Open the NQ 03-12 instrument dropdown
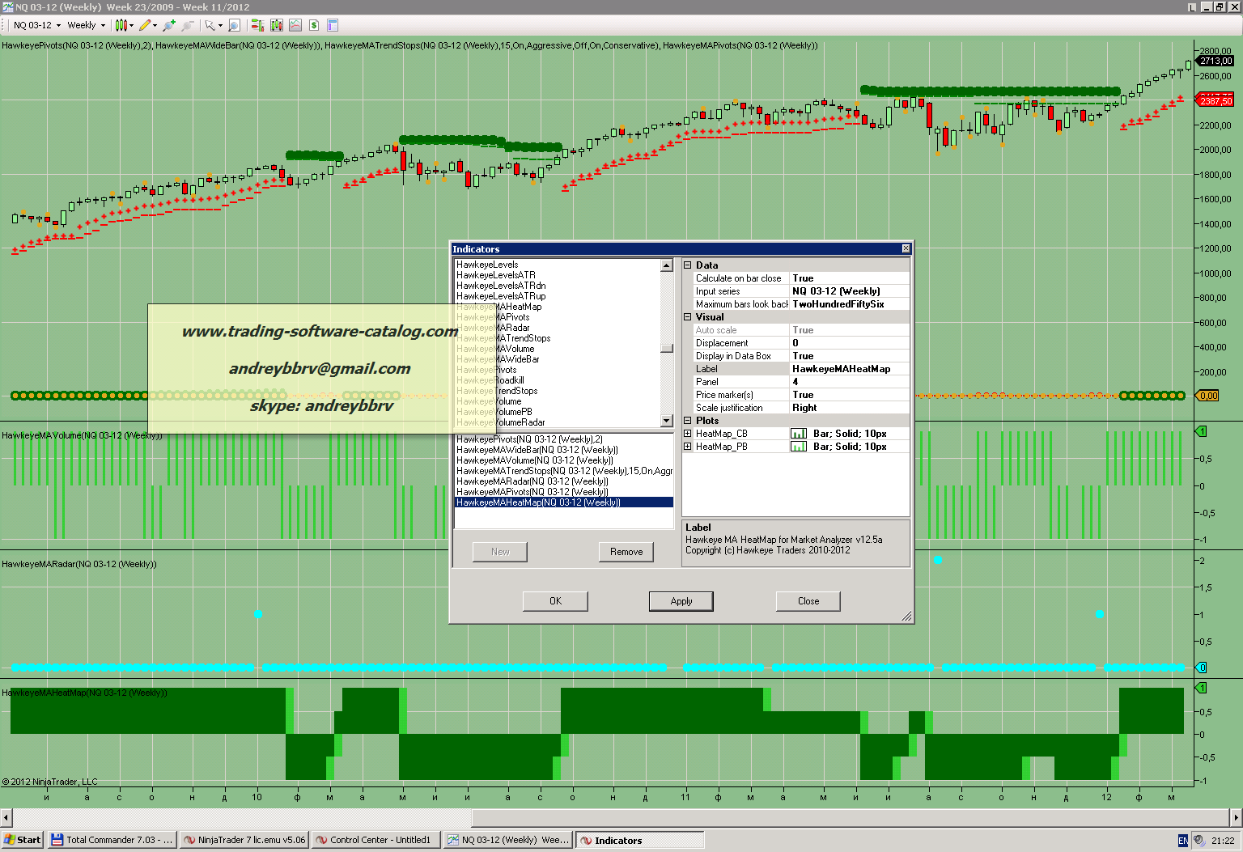 click(x=36, y=25)
